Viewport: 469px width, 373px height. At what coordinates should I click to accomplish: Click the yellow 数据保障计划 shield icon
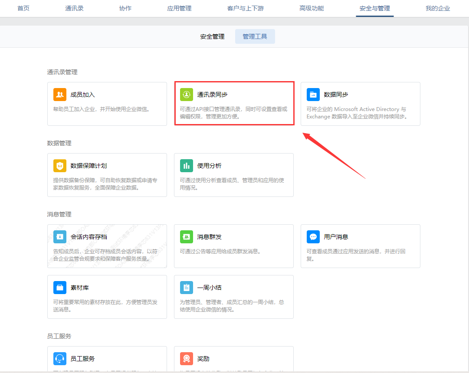[x=60, y=166]
